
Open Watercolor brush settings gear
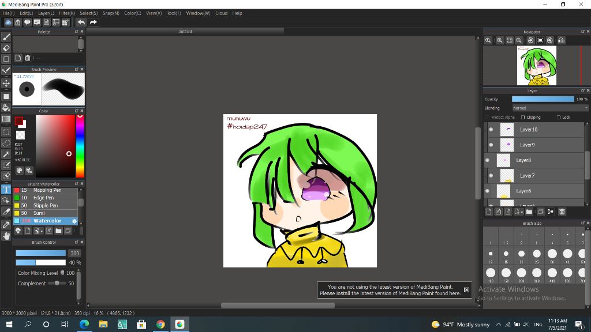74,221
